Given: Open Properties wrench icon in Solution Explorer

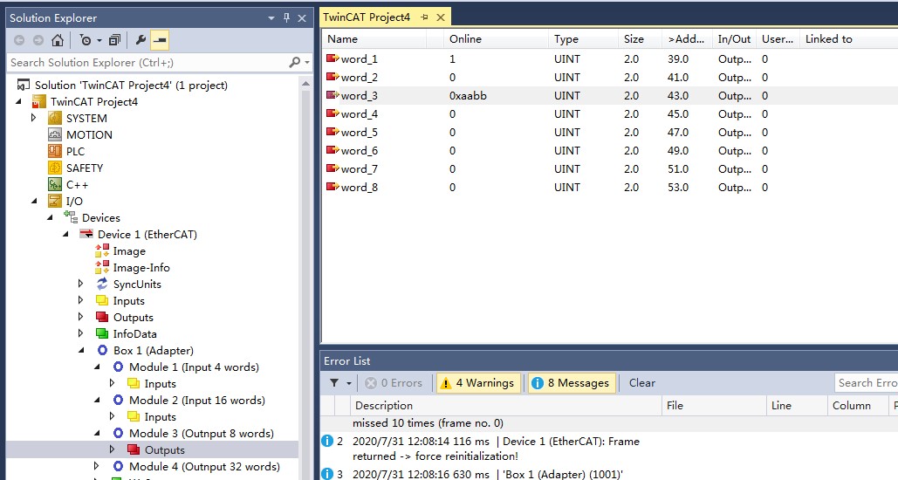Looking at the screenshot, I should tap(141, 40).
